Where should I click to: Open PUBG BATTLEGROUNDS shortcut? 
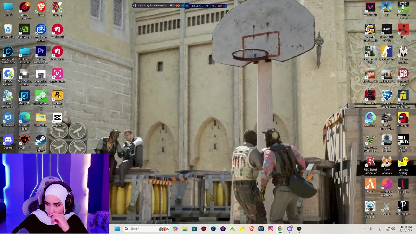pyautogui.click(x=387, y=121)
